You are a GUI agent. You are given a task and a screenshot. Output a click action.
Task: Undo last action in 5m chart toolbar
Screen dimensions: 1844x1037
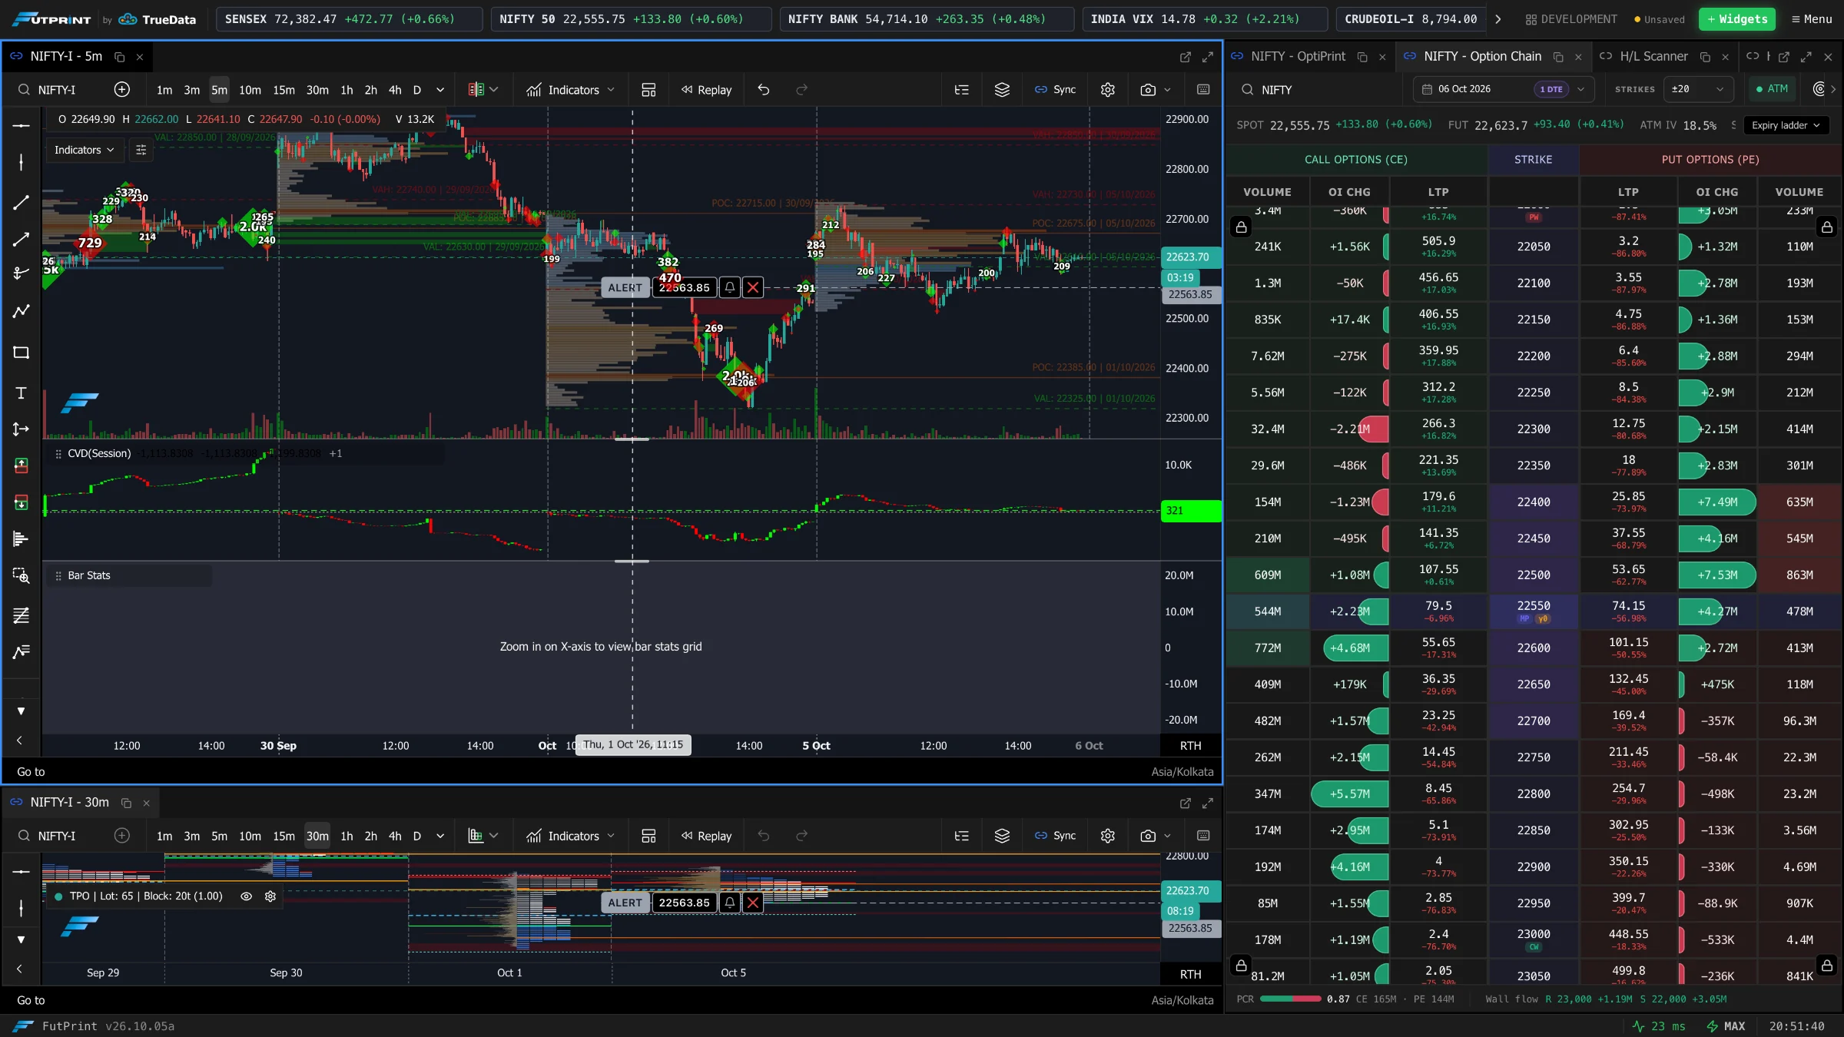pyautogui.click(x=763, y=90)
